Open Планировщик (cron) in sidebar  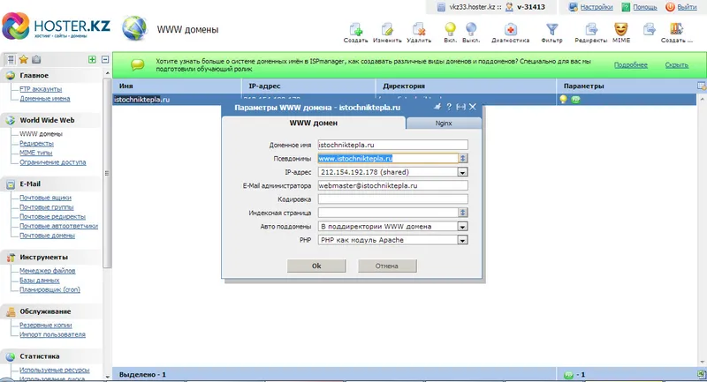click(x=49, y=289)
